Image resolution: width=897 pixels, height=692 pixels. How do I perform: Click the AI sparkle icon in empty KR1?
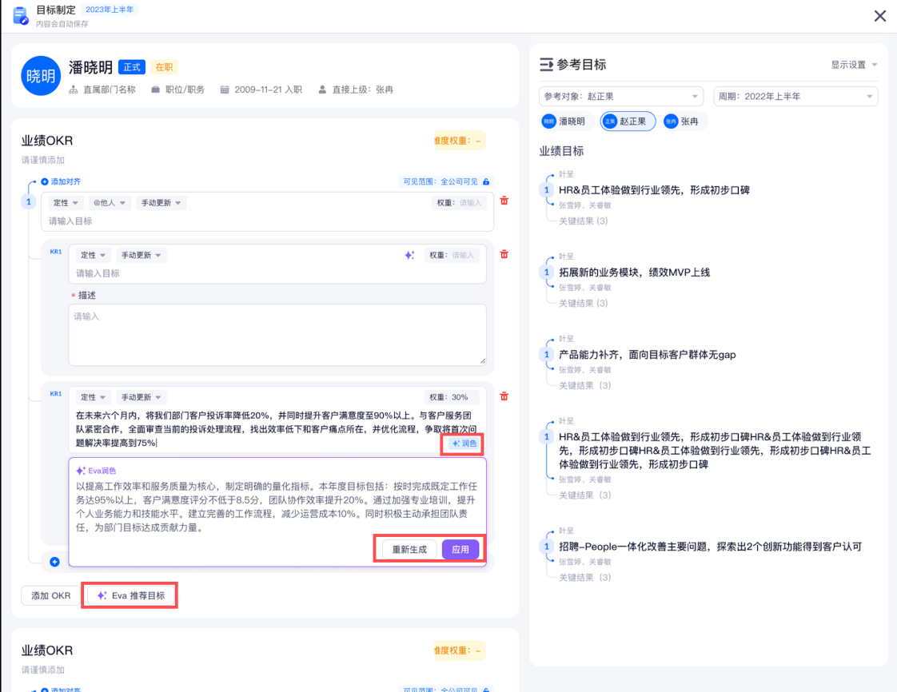(409, 255)
